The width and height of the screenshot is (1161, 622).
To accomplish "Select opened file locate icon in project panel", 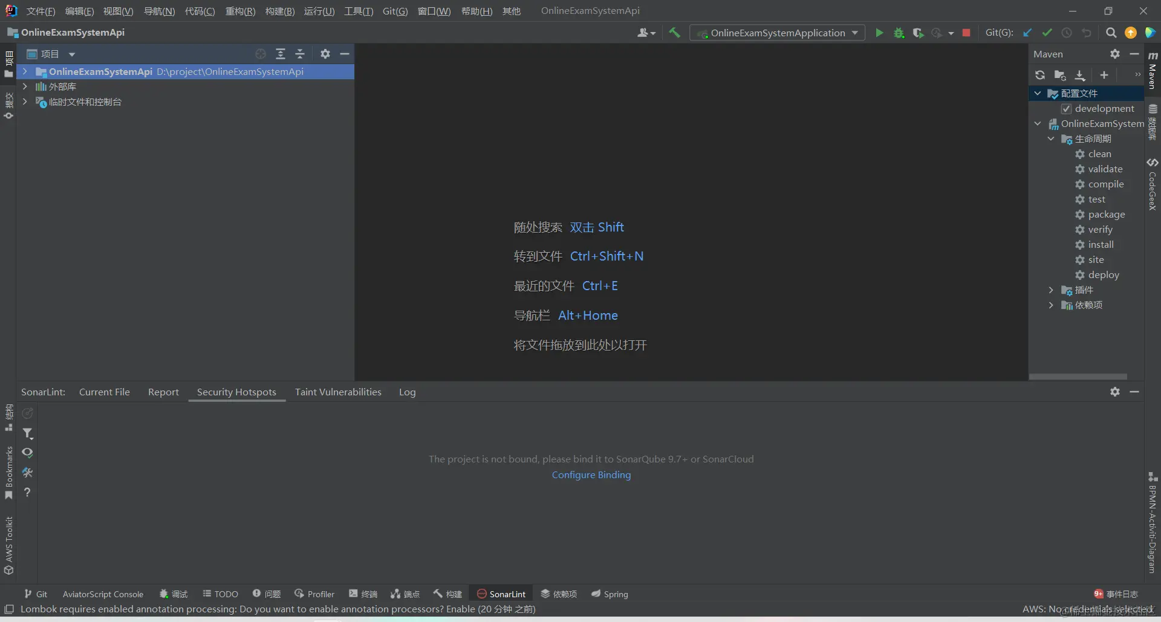I will [x=261, y=54].
